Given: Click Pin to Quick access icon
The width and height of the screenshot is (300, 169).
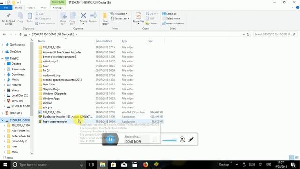Looking at the screenshot, I should click(8, 19).
